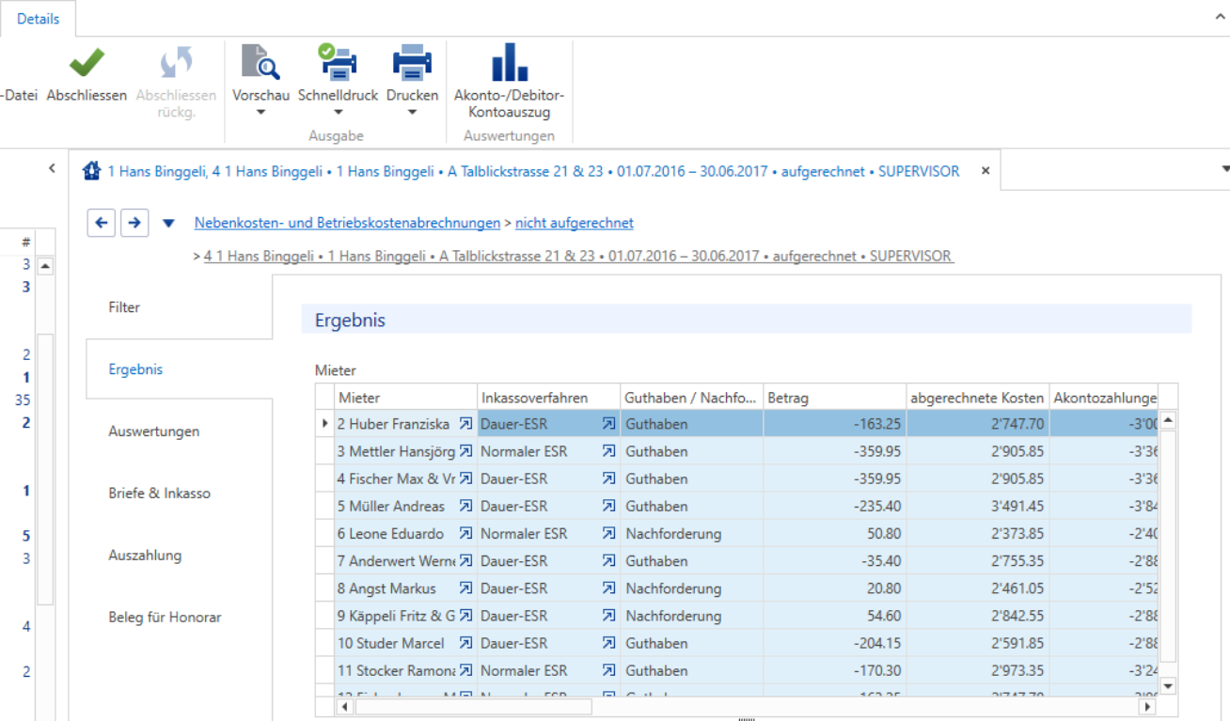Image resolution: width=1230 pixels, height=721 pixels.
Task: Open Akonto-/Debitor-Kontoauszug bar chart icon
Action: pos(509,62)
